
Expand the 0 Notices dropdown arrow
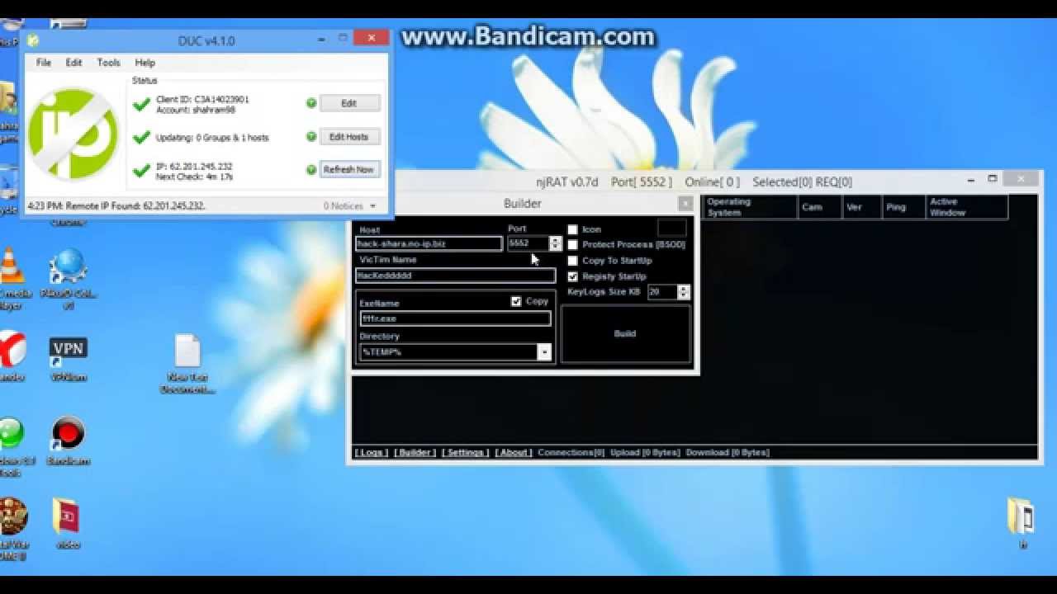click(372, 206)
